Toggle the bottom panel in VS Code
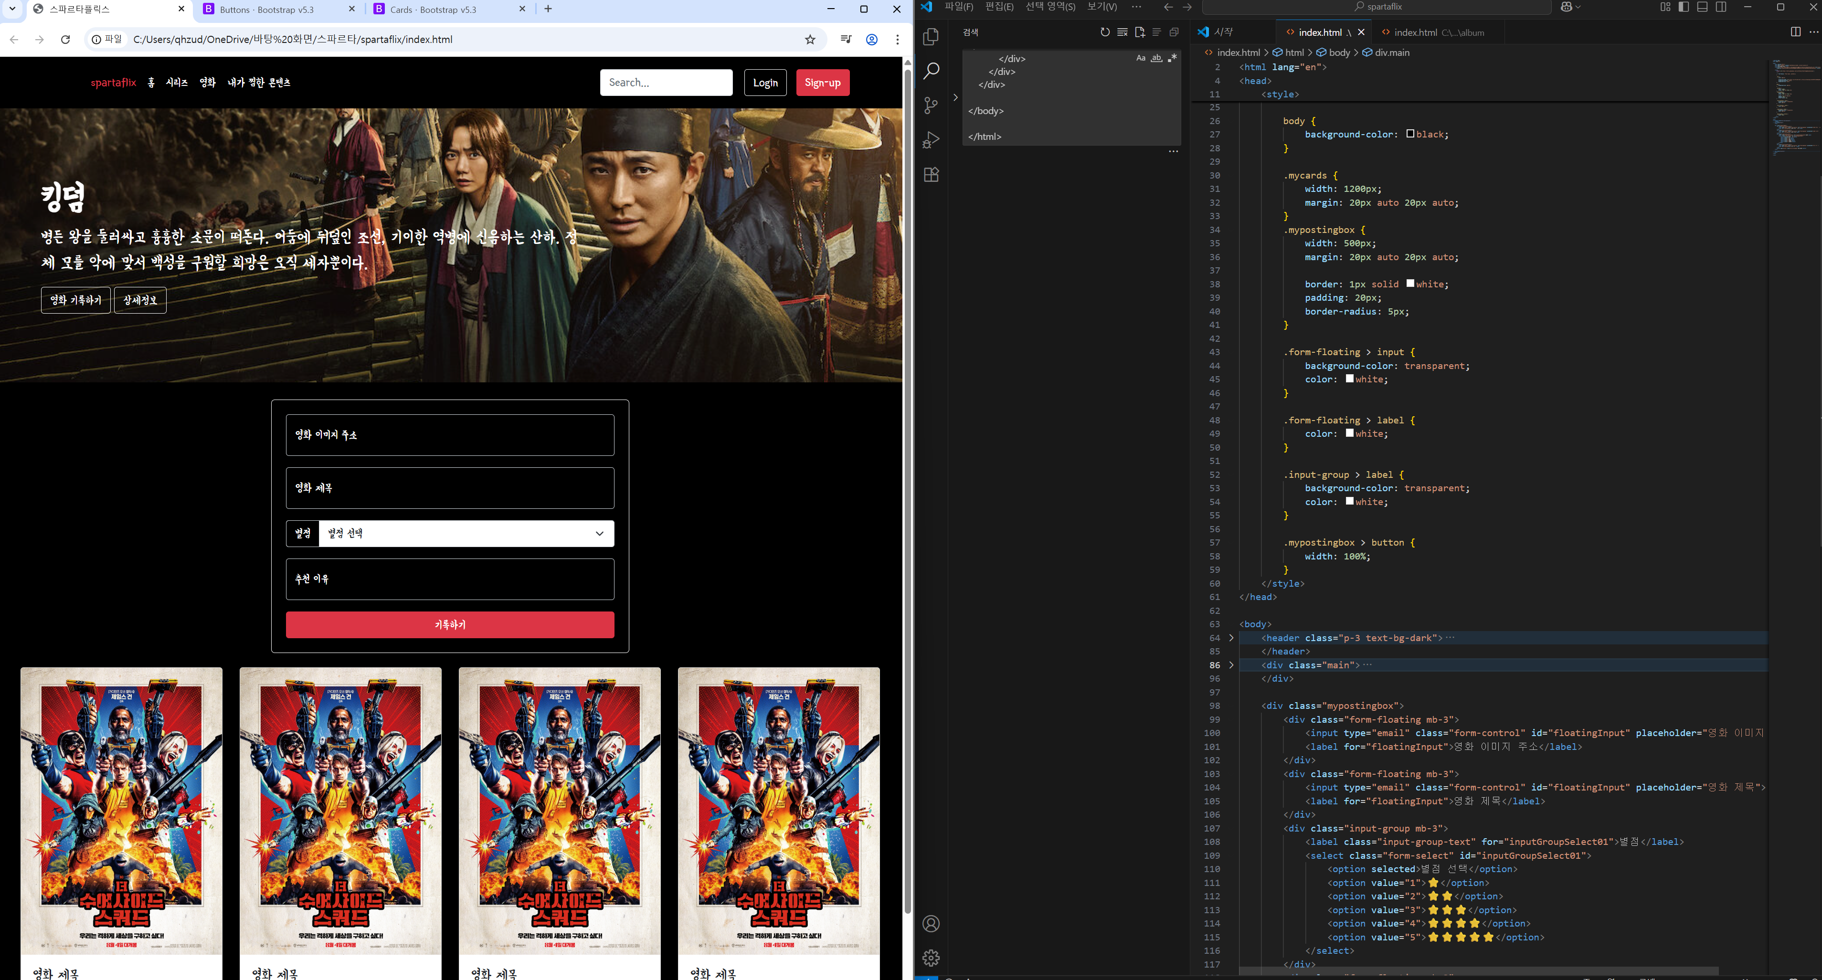 tap(1703, 7)
